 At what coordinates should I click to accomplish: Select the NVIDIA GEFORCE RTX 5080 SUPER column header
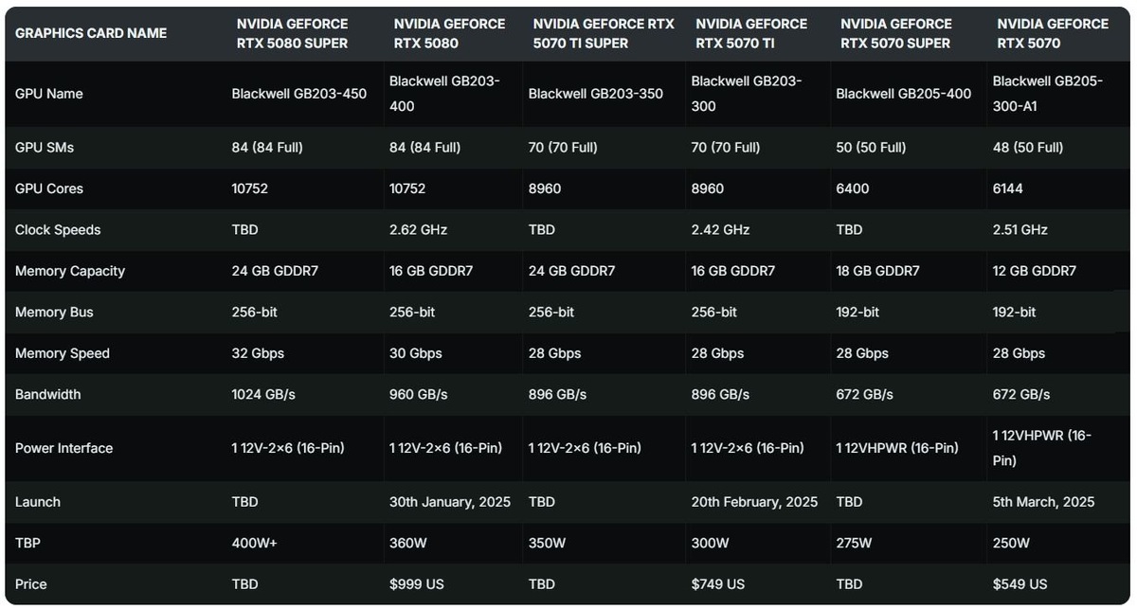click(x=292, y=33)
